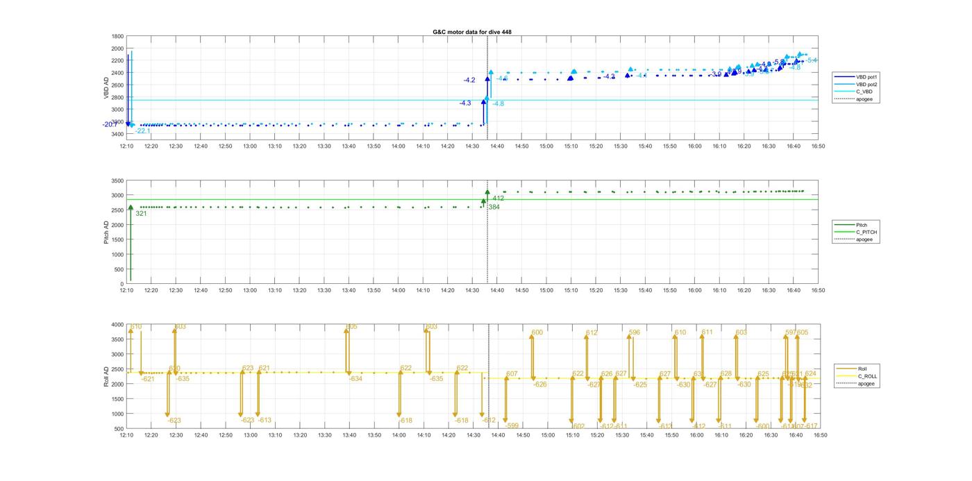This screenshot has width=972, height=481.
Task: Click the "0" tick on the pitch axis
Action: 122,284
